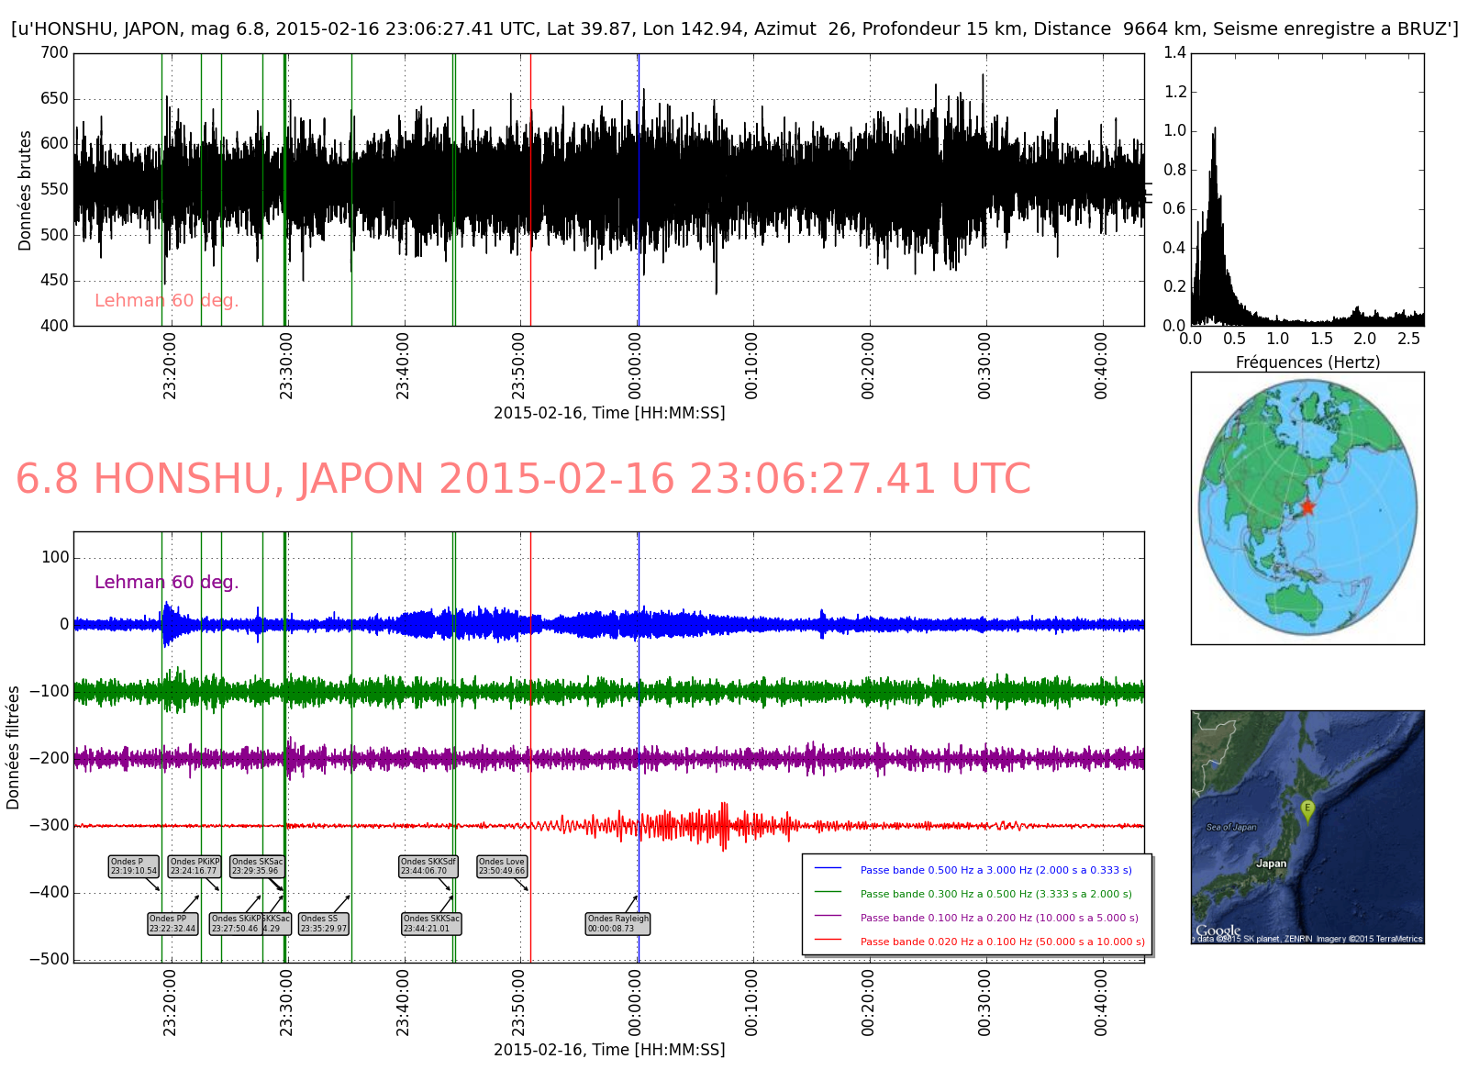
Task: Click the Google logo on the satellite map
Action: coord(1218,931)
